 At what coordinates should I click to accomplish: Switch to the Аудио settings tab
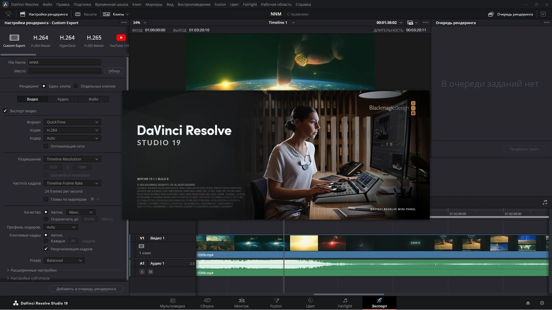tap(63, 99)
